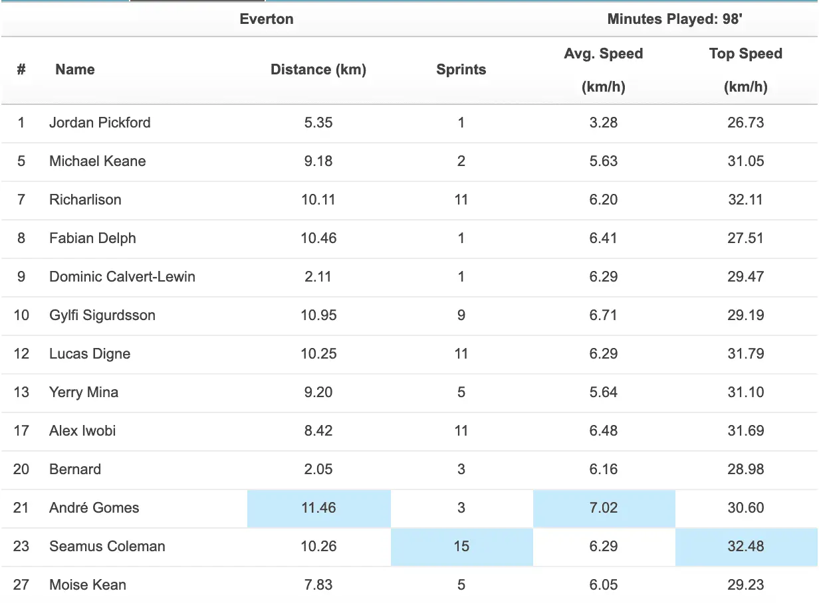This screenshot has width=819, height=603.
Task: Click Seamus Coleman's name
Action: [x=107, y=547]
